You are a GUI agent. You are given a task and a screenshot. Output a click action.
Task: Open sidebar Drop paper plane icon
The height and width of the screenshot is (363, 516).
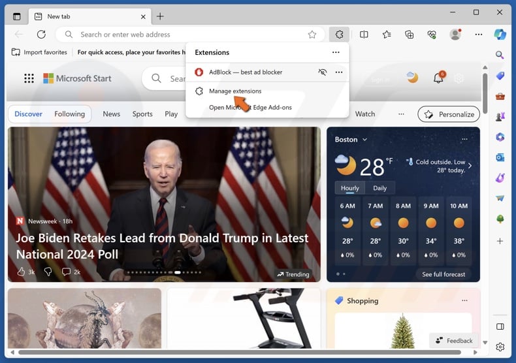point(500,198)
